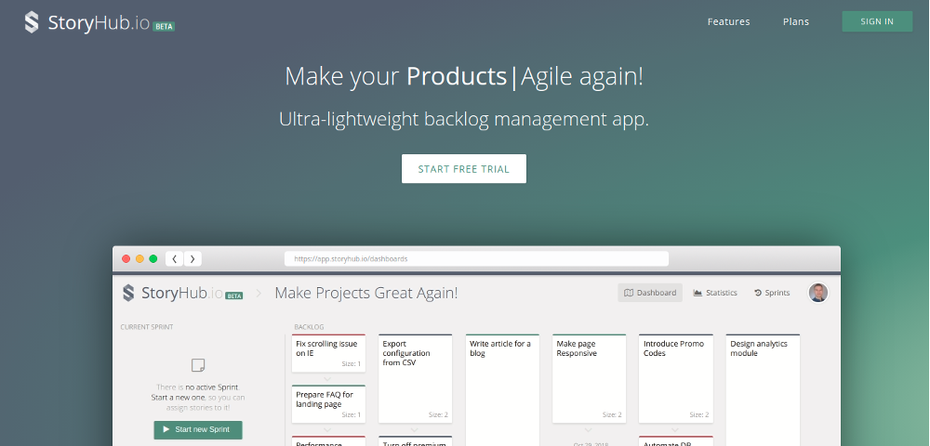
Task: Click the CURRENT SPRINT heading
Action: pos(147,327)
